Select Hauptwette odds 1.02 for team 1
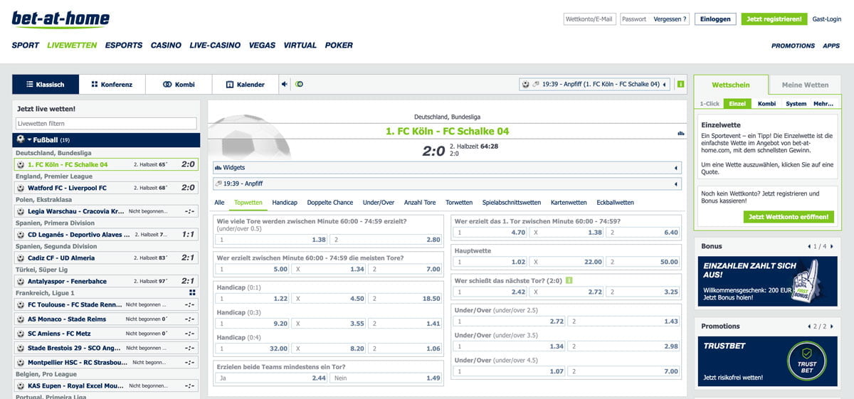Viewport: 854px width, 399px height. (x=490, y=262)
